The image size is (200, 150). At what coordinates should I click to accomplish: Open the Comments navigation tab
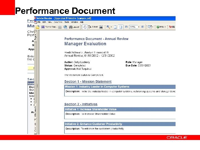(35, 127)
